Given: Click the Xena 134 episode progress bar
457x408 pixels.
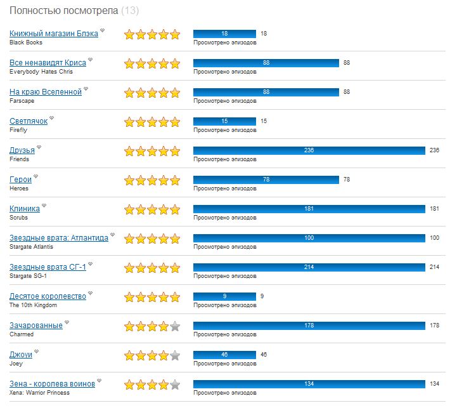Looking at the screenshot, I should pos(309,384).
